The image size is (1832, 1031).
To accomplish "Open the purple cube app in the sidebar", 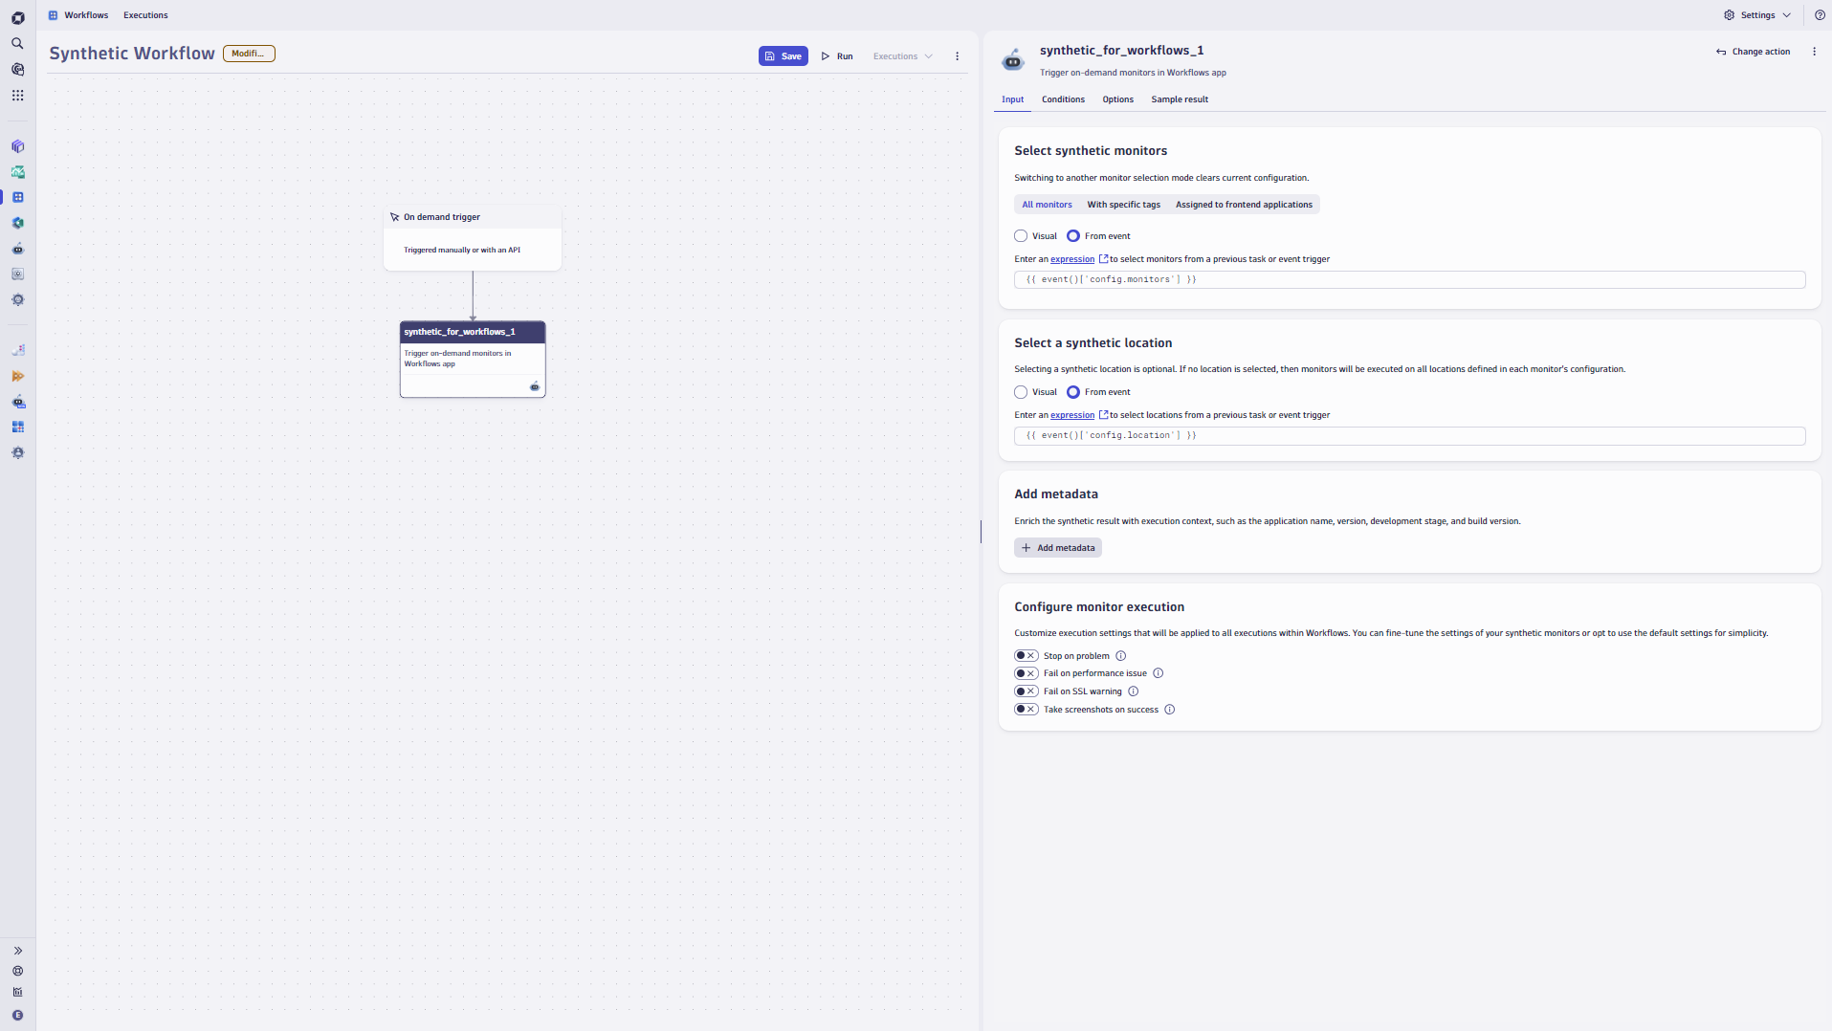I will (17, 146).
